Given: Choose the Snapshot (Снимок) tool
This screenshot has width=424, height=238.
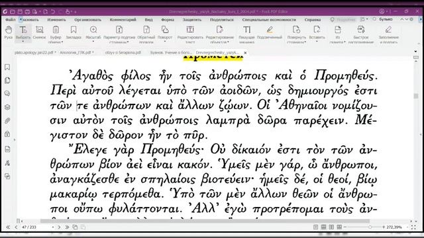Looking at the screenshot, I should [40, 32].
